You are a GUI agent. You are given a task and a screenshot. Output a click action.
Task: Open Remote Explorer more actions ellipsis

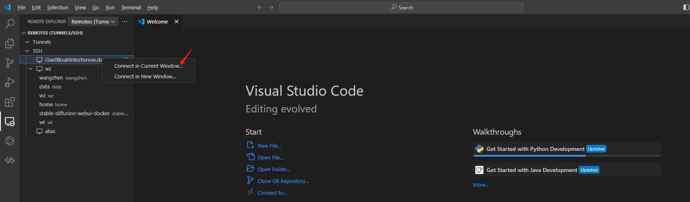(x=125, y=21)
